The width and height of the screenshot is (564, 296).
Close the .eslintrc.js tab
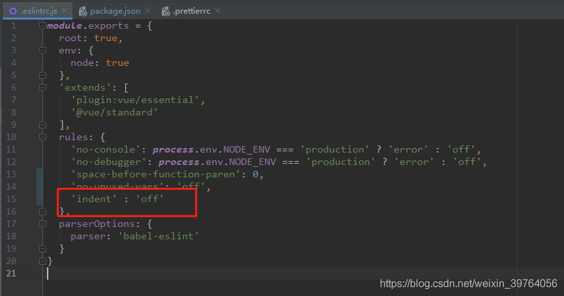65,12
